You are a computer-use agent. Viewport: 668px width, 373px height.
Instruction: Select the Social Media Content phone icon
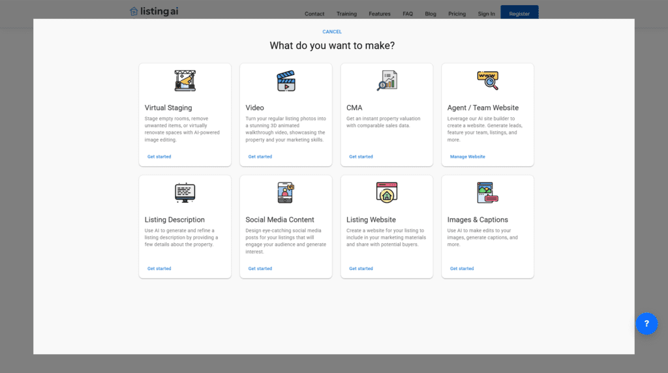tap(286, 192)
